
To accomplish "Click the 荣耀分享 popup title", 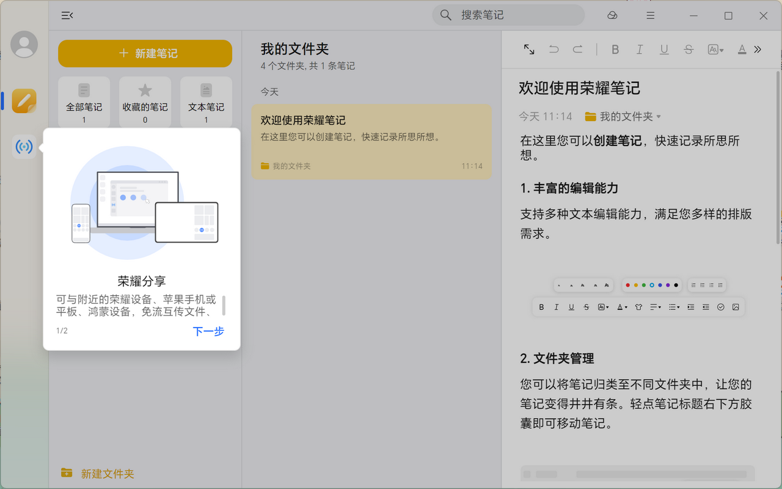I will pos(142,281).
